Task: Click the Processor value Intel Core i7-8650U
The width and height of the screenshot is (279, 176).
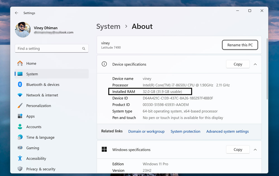Action: 186,85
